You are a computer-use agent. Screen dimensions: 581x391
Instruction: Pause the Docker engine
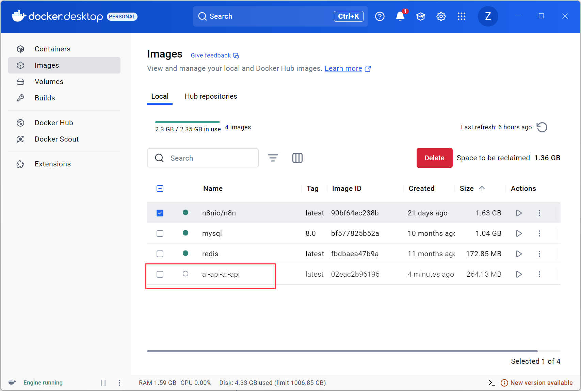[x=103, y=383]
